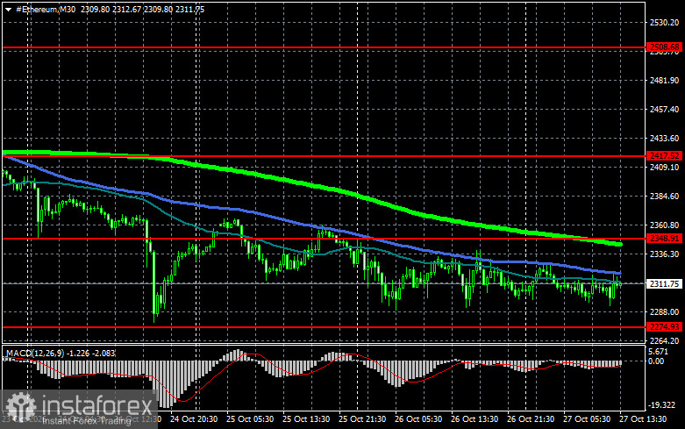
Task: Click the MACD(12,26,9) indicator label
Action: click(x=34, y=353)
